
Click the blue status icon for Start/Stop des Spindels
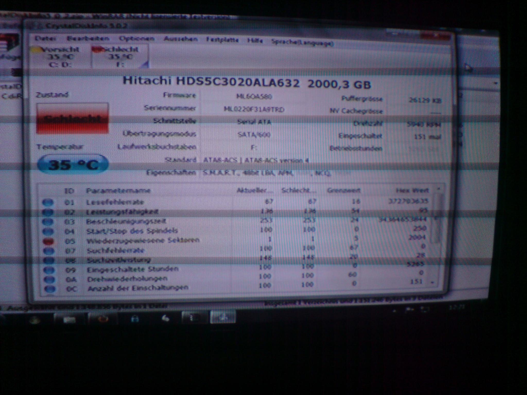pyautogui.click(x=48, y=231)
